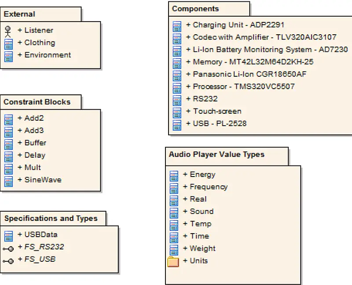
Task: Click the Add2 constraint block icon
Action: pos(8,119)
